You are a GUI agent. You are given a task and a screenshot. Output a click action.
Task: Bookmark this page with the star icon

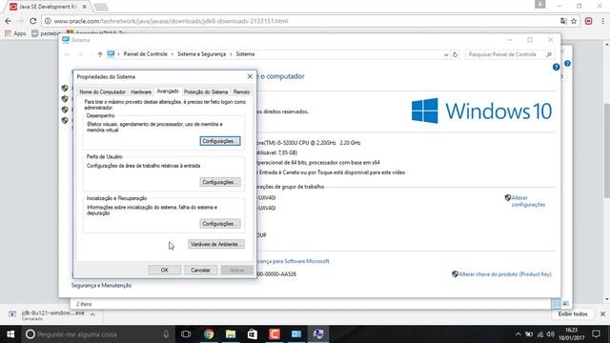[574, 21]
